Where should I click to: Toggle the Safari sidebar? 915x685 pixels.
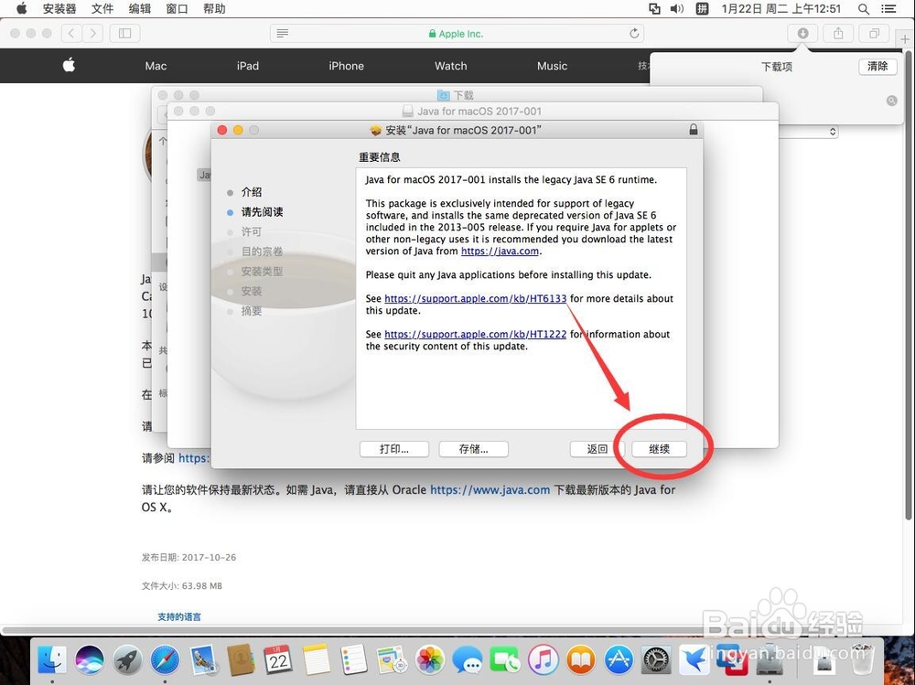[x=124, y=33]
